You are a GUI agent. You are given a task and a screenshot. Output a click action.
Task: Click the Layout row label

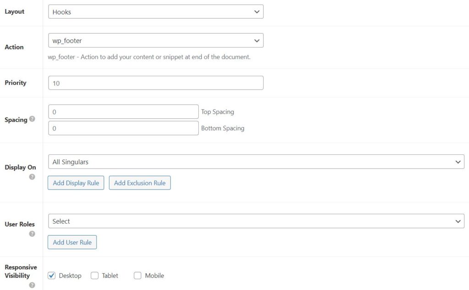(x=14, y=11)
